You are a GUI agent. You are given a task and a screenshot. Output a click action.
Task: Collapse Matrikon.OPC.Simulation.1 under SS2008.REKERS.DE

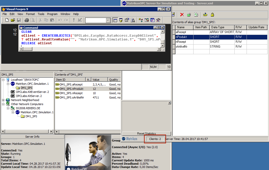pos(13,112)
